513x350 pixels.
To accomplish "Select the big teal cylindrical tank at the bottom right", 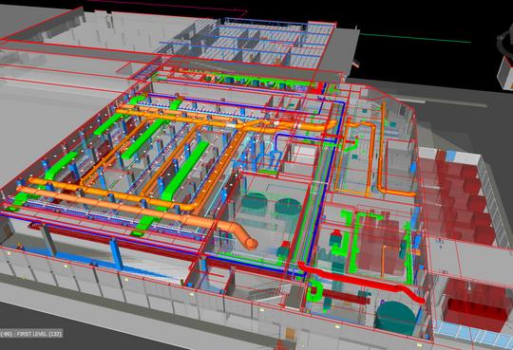I will [x=395, y=317].
